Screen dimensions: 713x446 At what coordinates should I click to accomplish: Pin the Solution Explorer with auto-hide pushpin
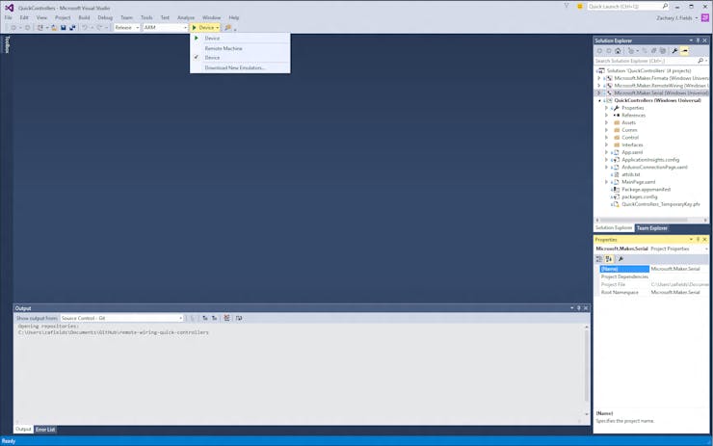[x=698, y=40]
